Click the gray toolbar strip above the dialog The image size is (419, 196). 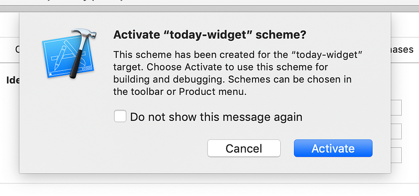[210, 9]
